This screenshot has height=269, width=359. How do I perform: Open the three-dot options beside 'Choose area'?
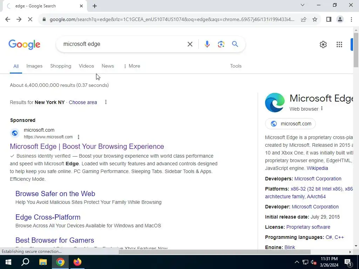(106, 102)
